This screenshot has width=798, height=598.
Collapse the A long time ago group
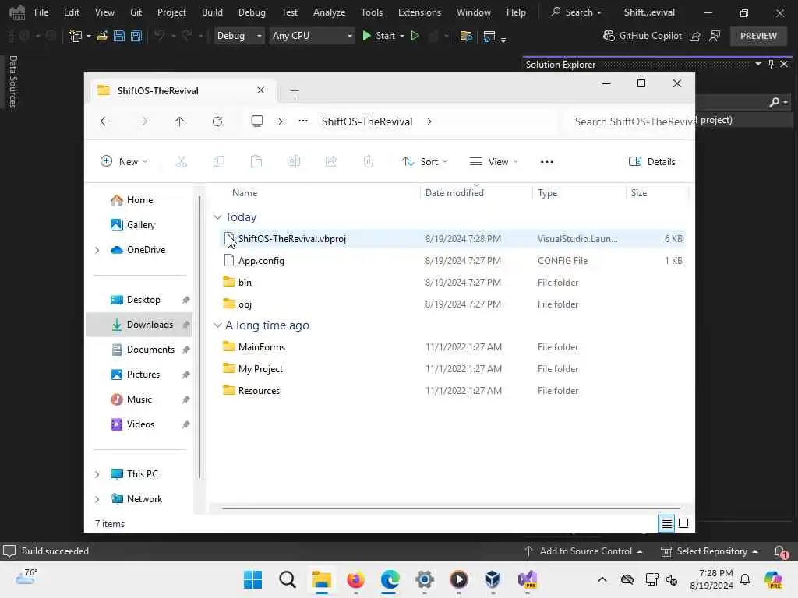click(x=217, y=325)
